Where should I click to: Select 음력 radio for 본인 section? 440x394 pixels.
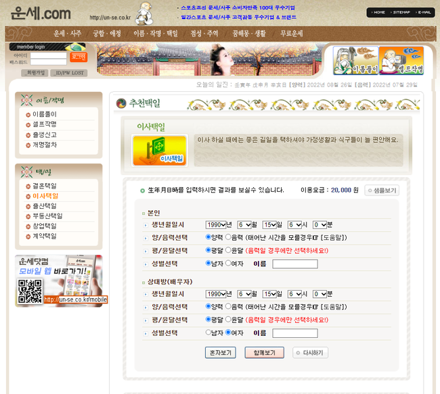click(228, 238)
